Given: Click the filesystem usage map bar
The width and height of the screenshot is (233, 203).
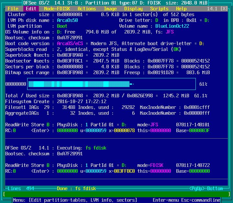Looking at the screenshot, I should (x=111, y=84).
